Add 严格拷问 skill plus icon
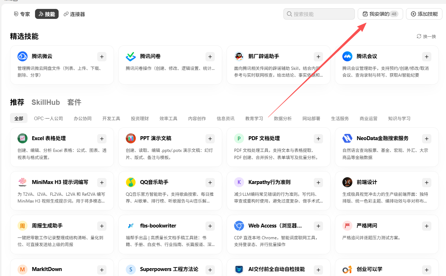Viewport: 446px width, 276px height. (427, 226)
